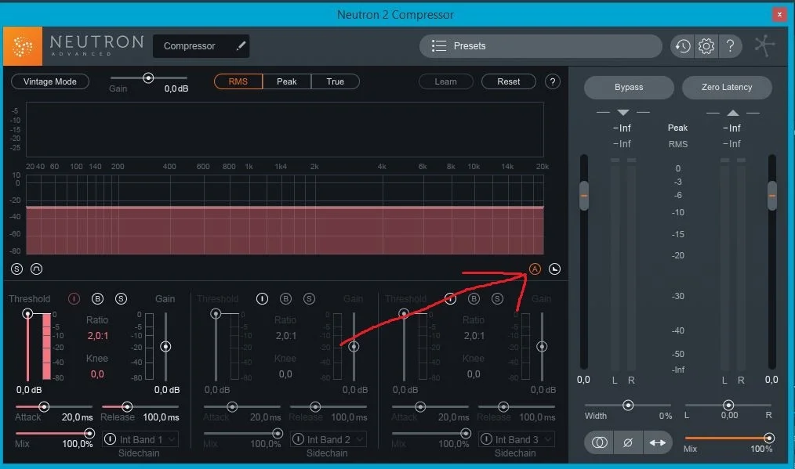Open the undo history clock icon
Viewport: 795px width, 469px height.
pyautogui.click(x=682, y=46)
